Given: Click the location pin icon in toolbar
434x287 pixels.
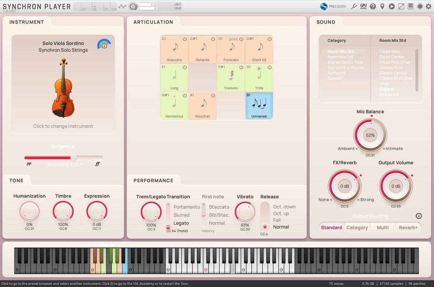Looking at the screenshot, I should pyautogui.click(x=382, y=6).
